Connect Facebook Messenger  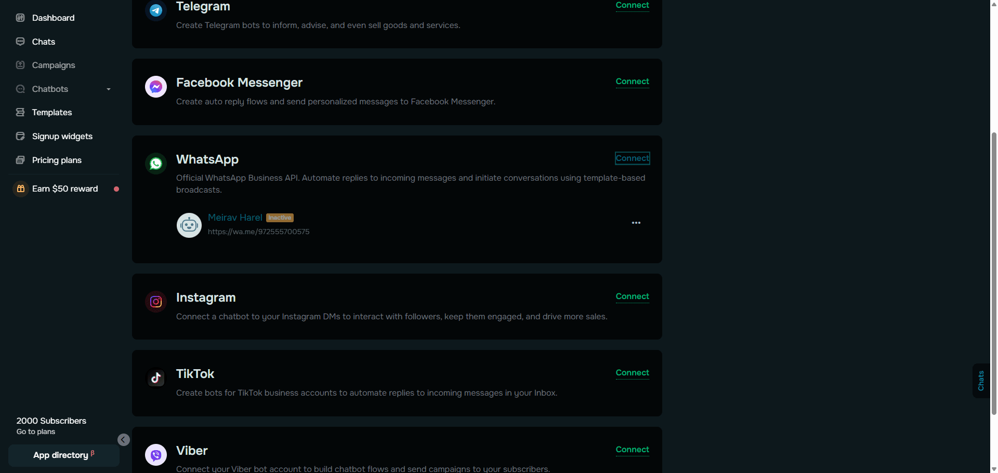tap(633, 82)
